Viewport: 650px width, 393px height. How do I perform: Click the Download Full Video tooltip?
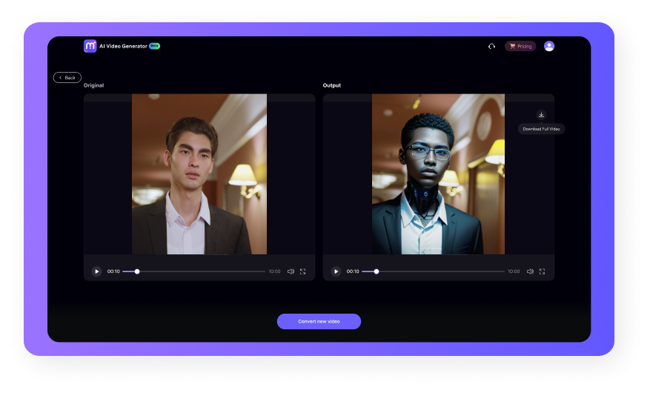coord(542,129)
